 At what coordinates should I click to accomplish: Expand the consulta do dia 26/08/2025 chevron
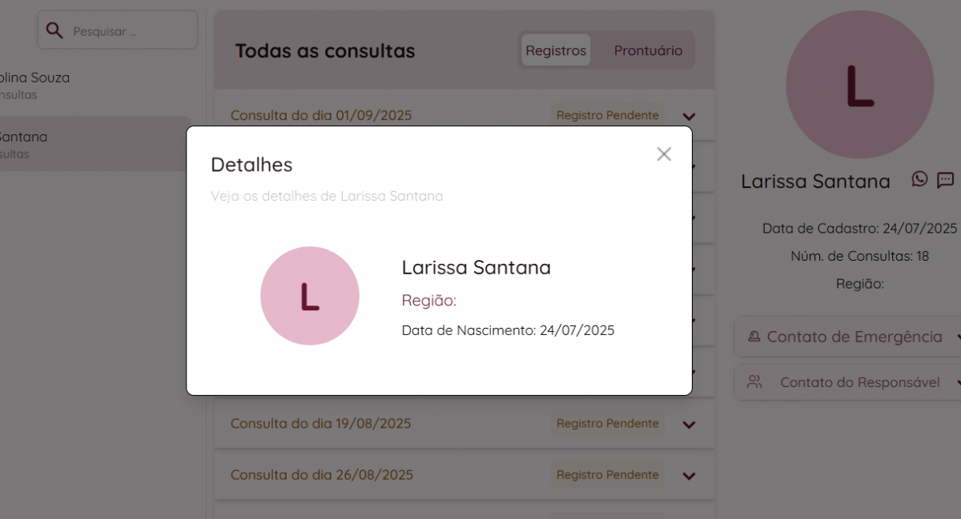(x=689, y=475)
